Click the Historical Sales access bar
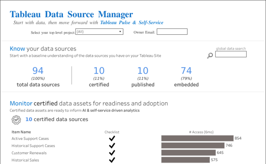266x164 pixels. coord(185,160)
